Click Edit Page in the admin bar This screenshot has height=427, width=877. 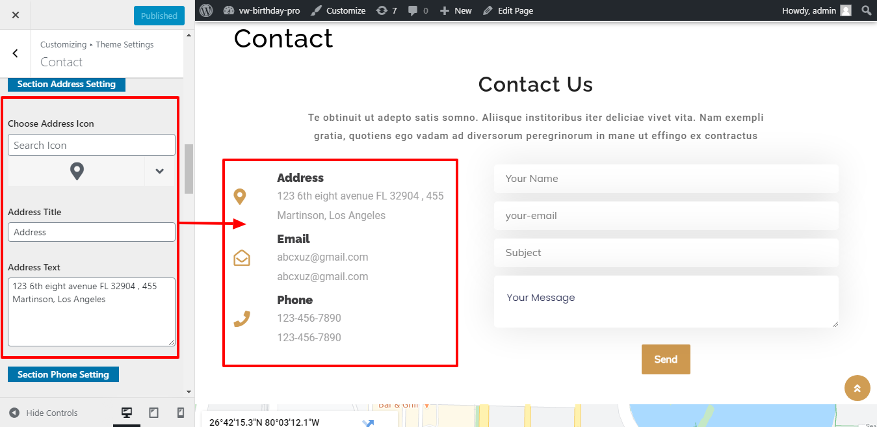coord(508,10)
